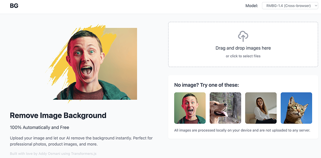321x158 pixels.
Task: Click the chevron arrow on the model selector
Action: coord(315,6)
